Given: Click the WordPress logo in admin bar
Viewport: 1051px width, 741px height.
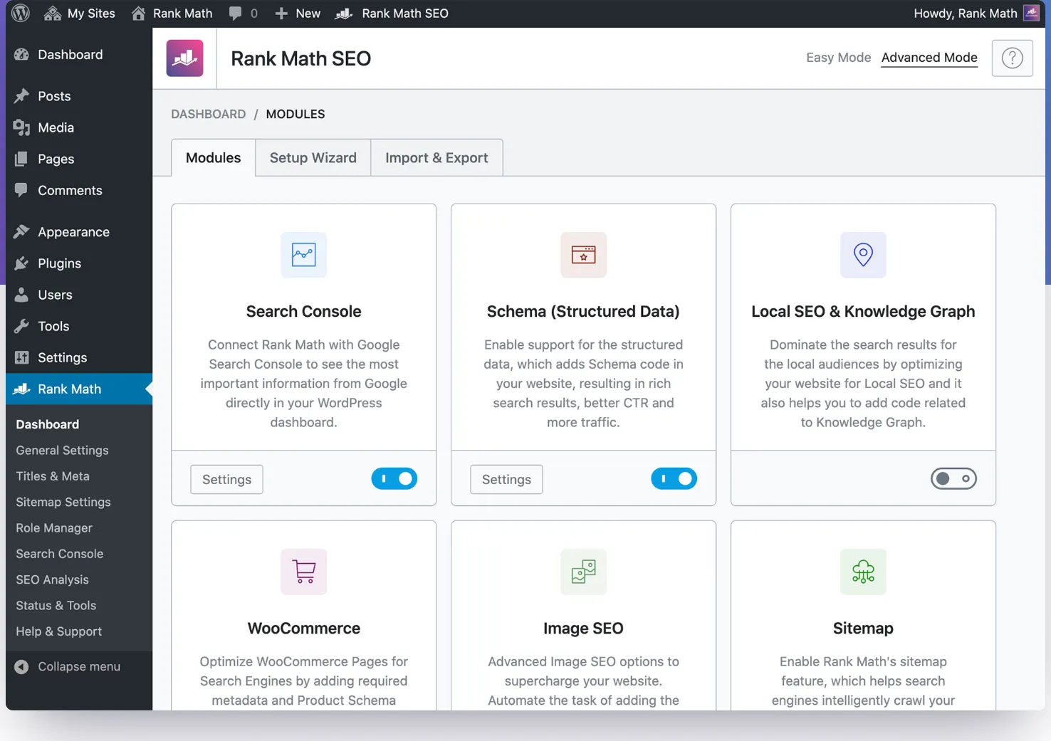Looking at the screenshot, I should [x=21, y=13].
